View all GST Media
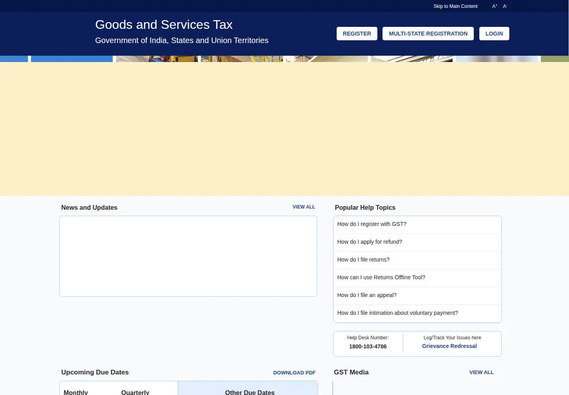 coord(481,372)
